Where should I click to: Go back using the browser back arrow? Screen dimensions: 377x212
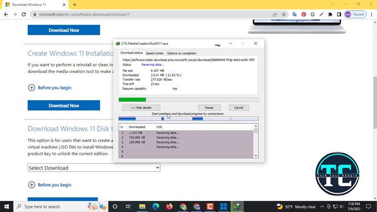pyautogui.click(x=6, y=14)
